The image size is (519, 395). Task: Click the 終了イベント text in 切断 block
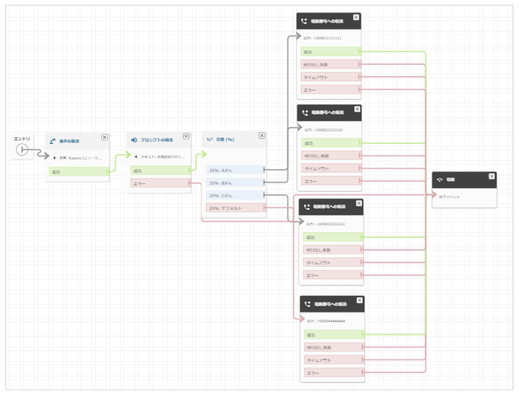[449, 197]
